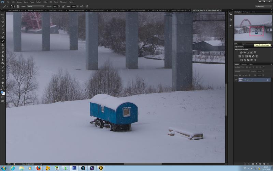Select the Hand tool
The image size is (273, 171).
pyautogui.click(x=3, y=82)
